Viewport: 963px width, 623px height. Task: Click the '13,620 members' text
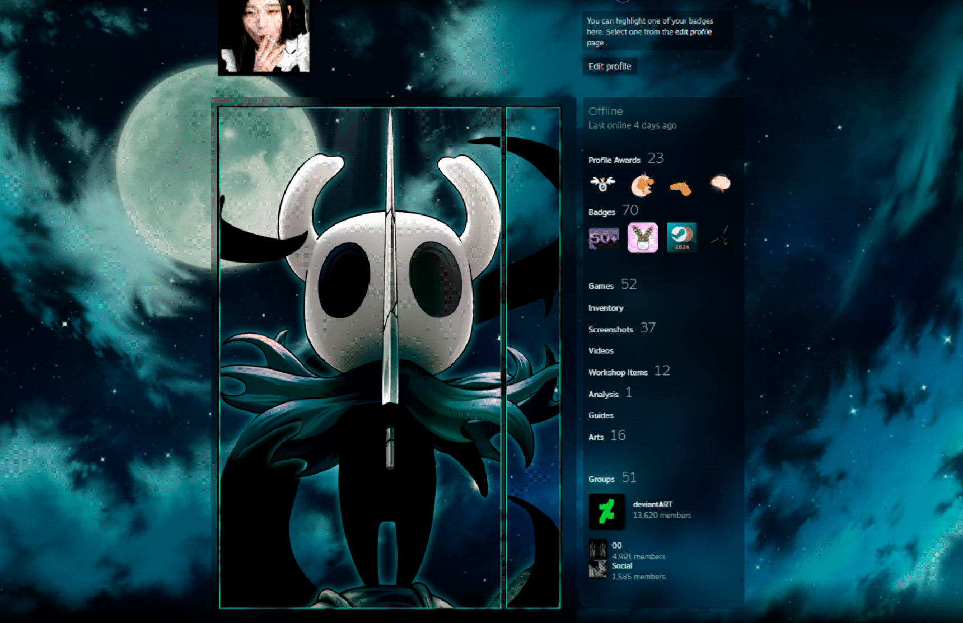(662, 515)
